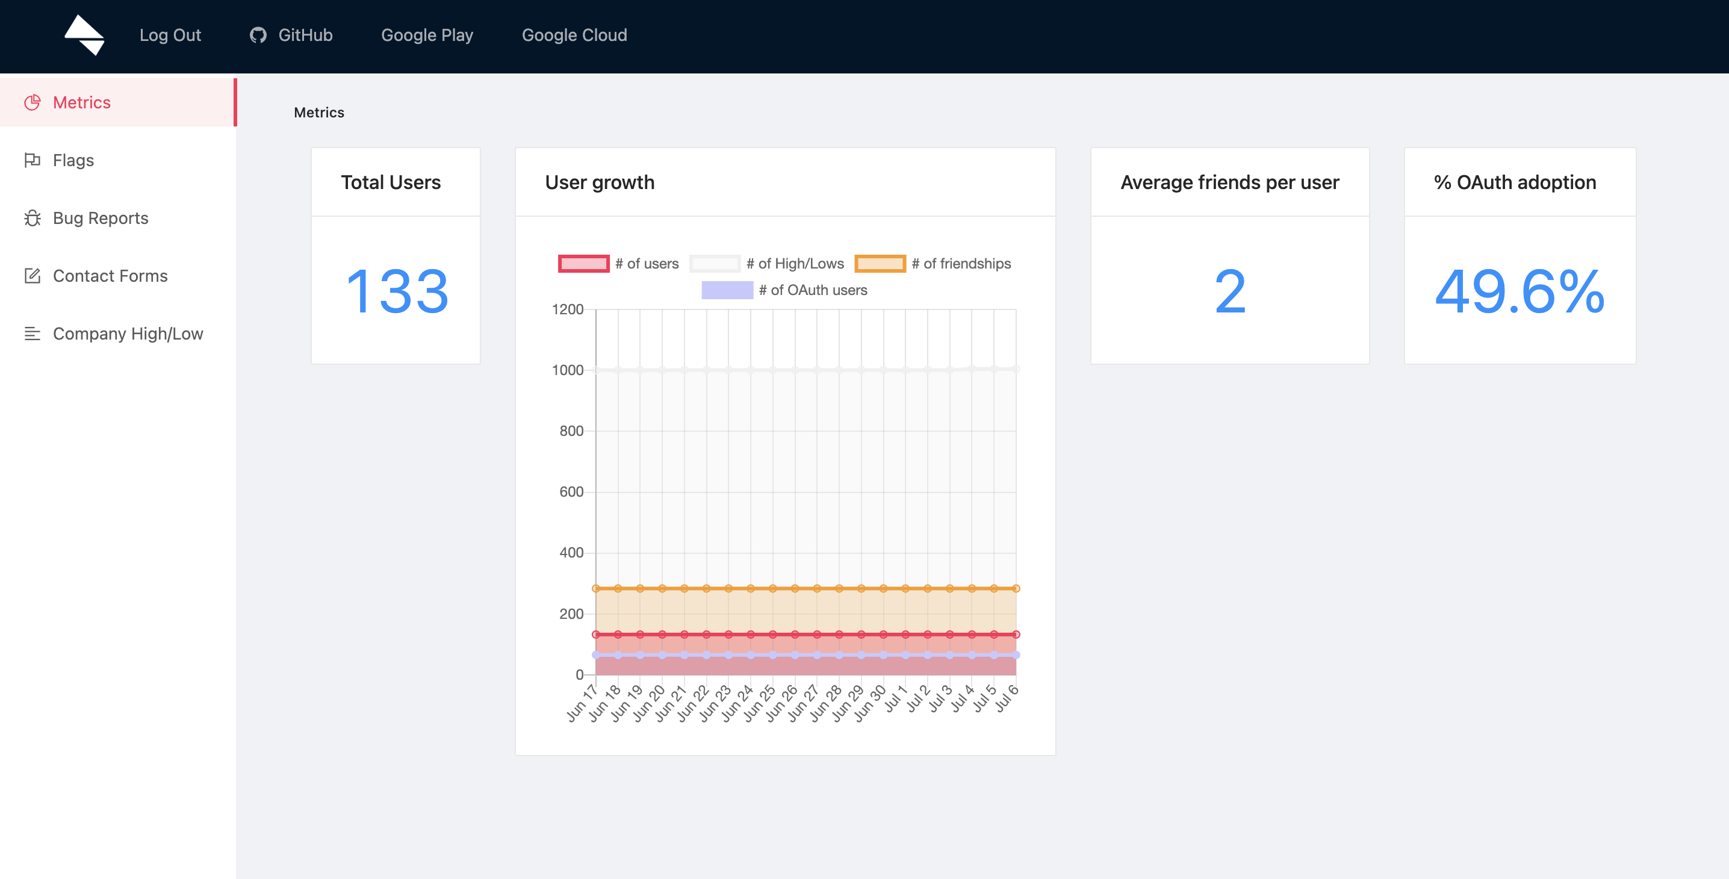The height and width of the screenshot is (879, 1729).
Task: Open the Flags sidebar section
Action: pyautogui.click(x=73, y=160)
